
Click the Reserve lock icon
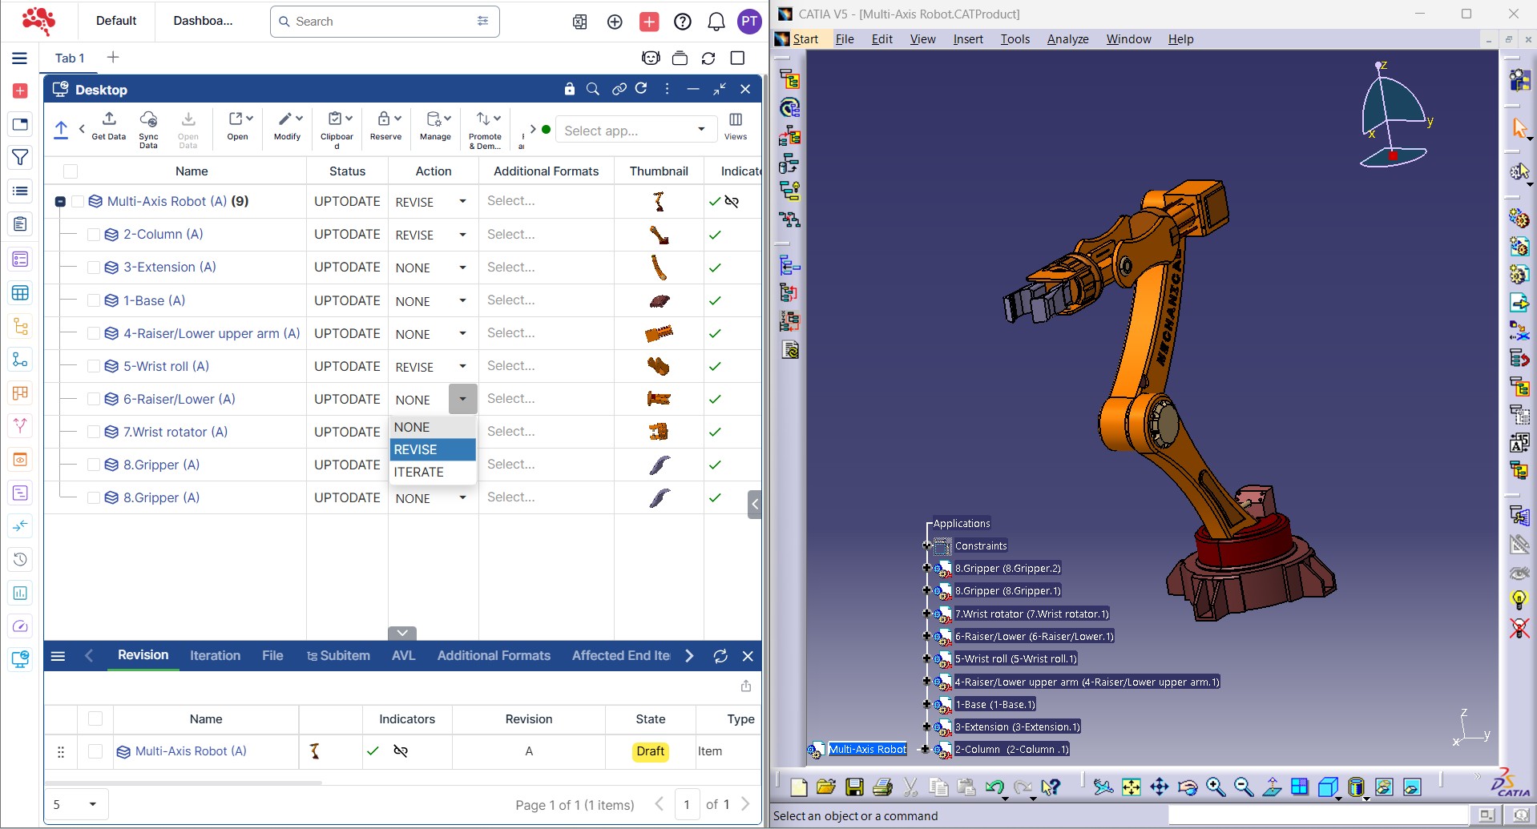point(385,121)
